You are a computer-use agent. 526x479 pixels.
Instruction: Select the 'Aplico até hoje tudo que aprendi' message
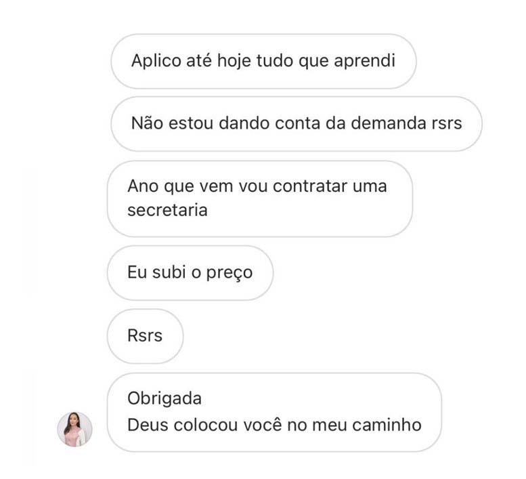pyautogui.click(x=263, y=61)
